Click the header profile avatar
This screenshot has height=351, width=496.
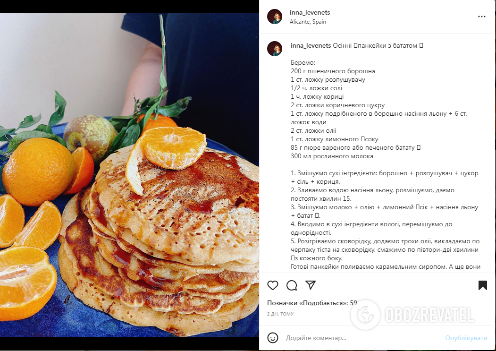[275, 17]
